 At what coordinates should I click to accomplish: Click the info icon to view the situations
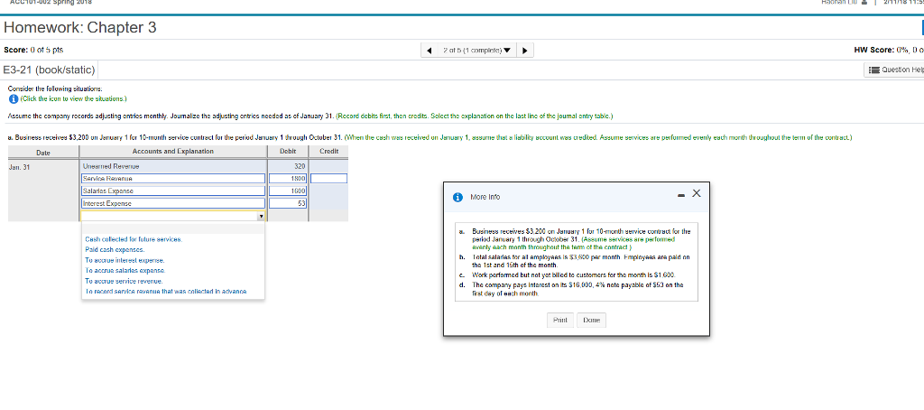13,98
